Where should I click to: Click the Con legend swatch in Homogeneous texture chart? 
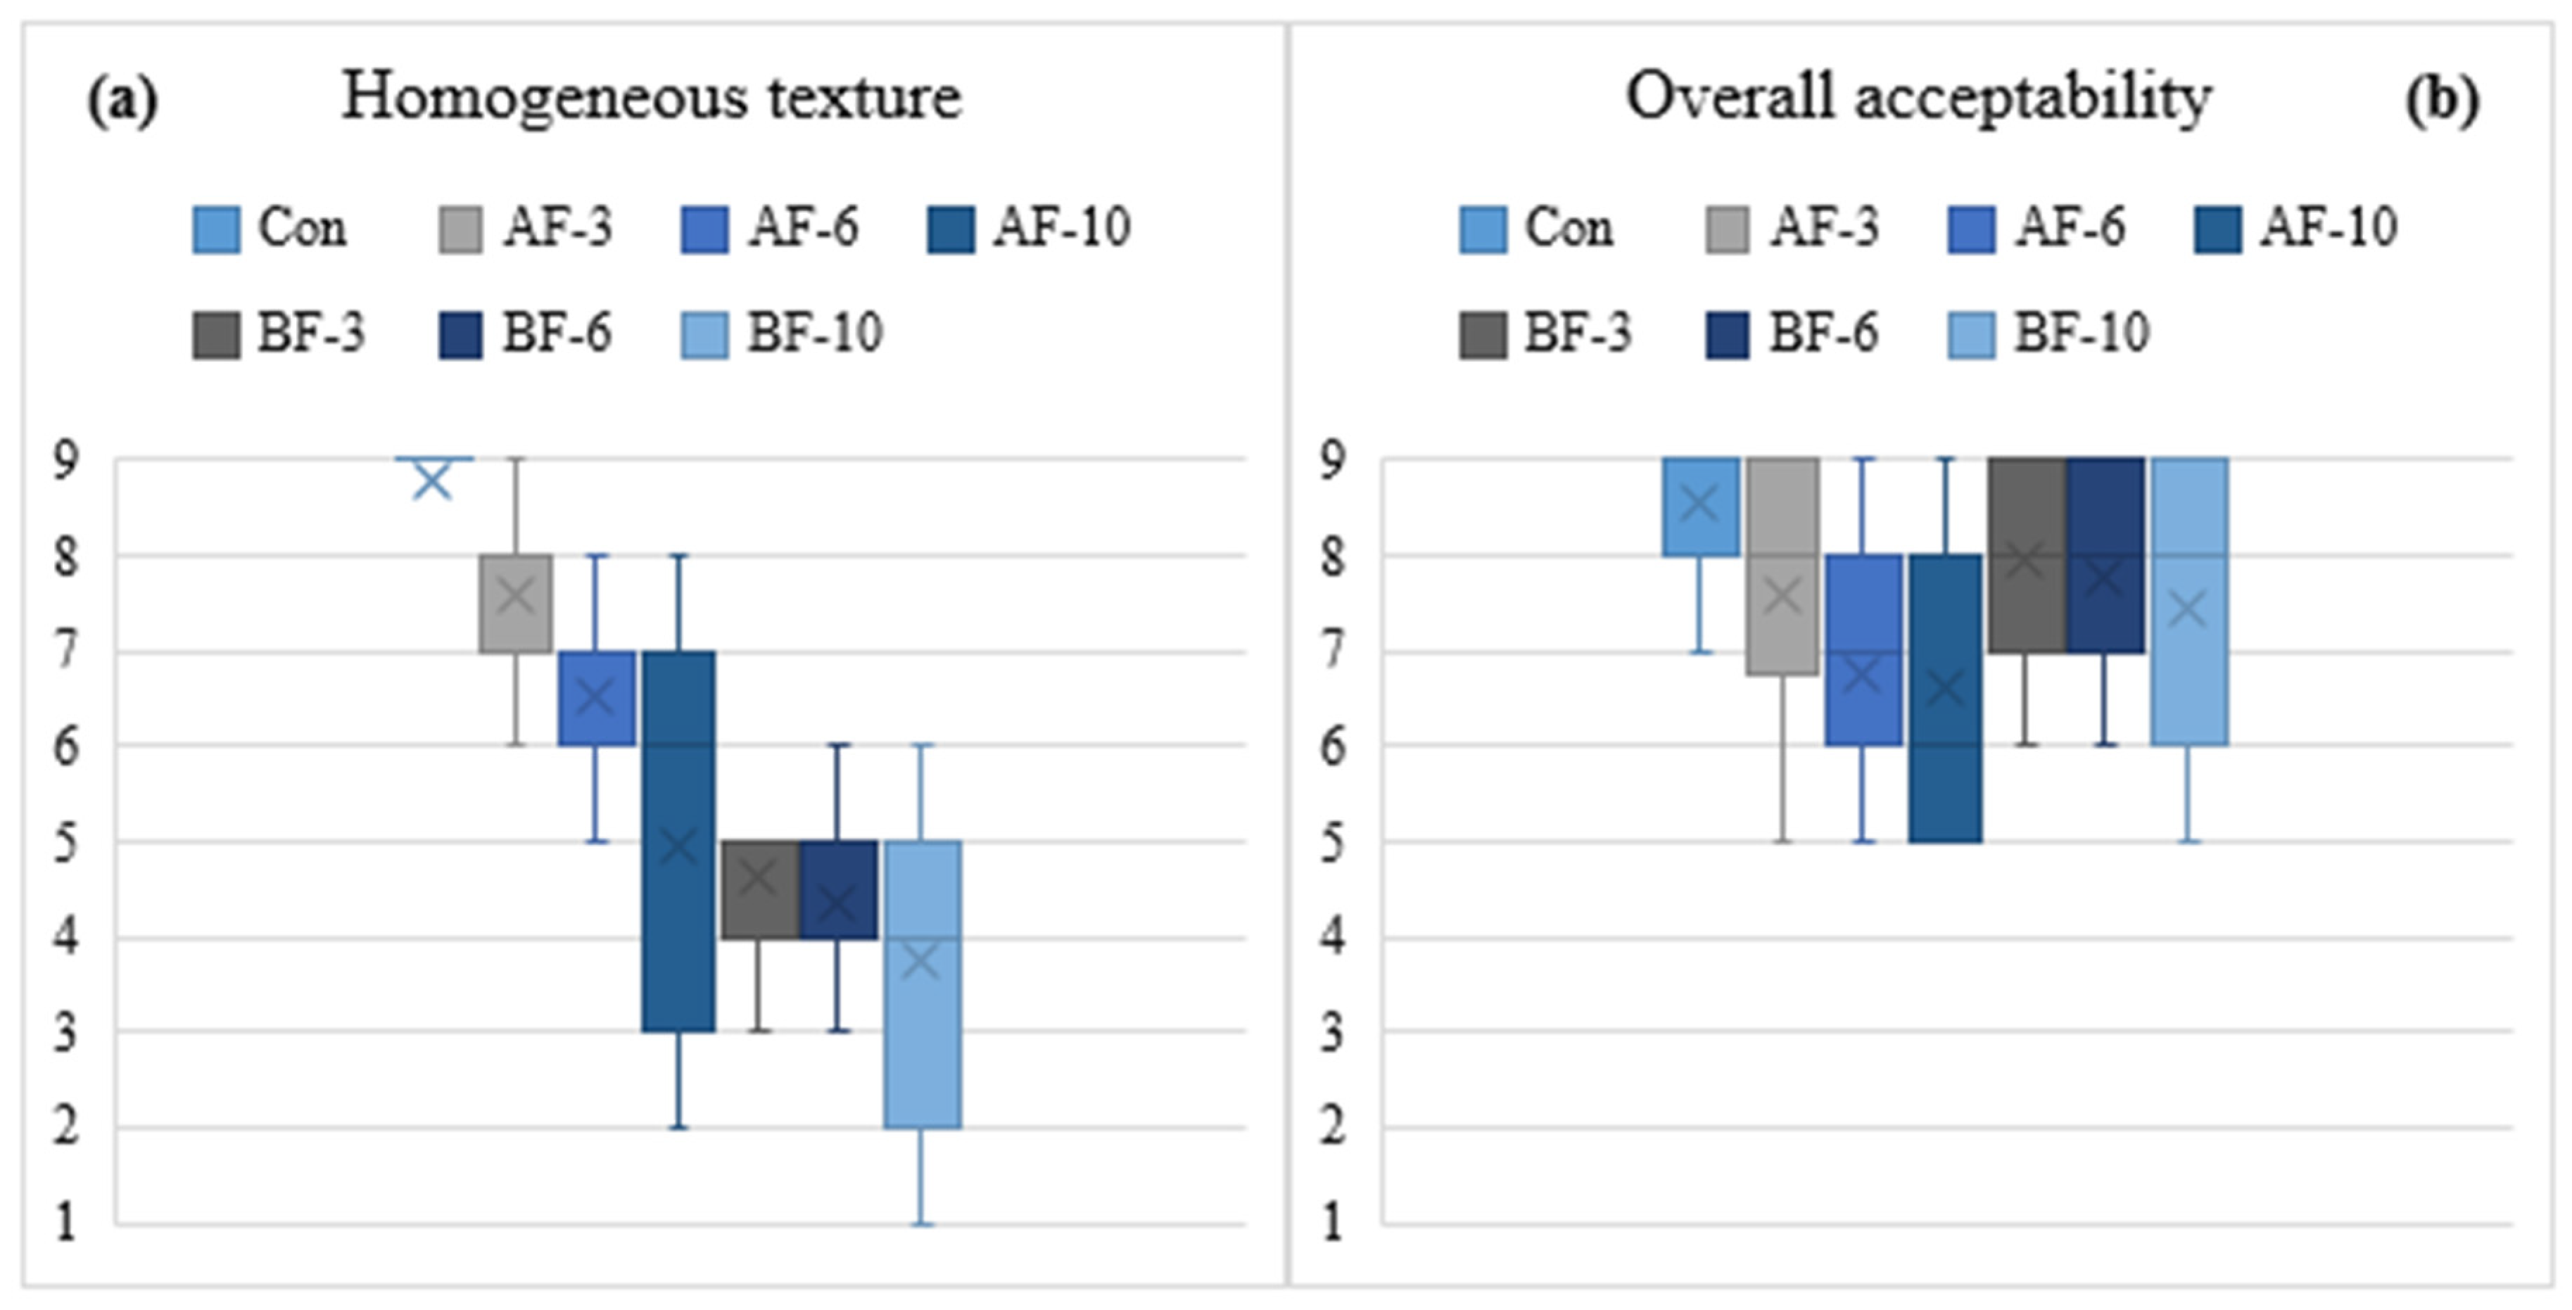(x=215, y=229)
